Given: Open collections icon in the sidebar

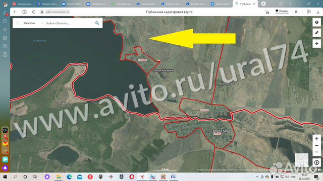Looking at the screenshot, I should point(5,38).
